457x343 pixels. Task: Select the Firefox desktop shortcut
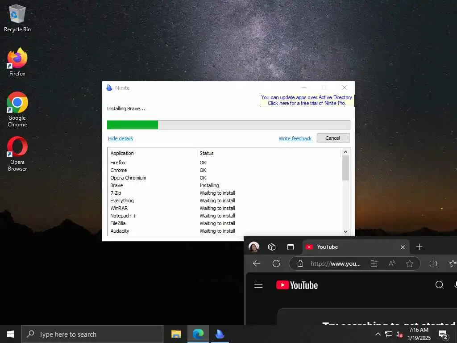[17, 62]
